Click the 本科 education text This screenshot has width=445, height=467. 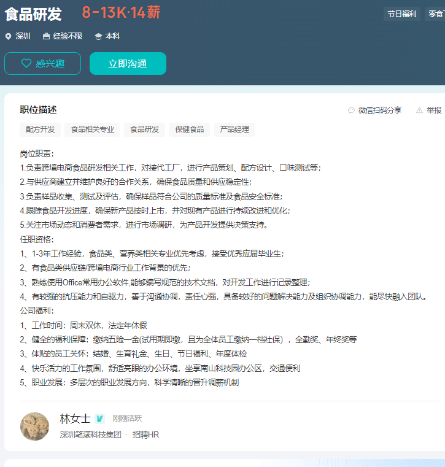(x=112, y=36)
